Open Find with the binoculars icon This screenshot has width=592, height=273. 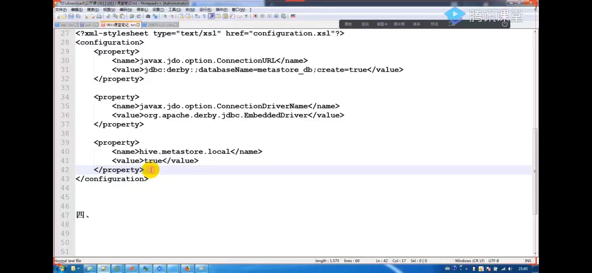(x=148, y=16)
